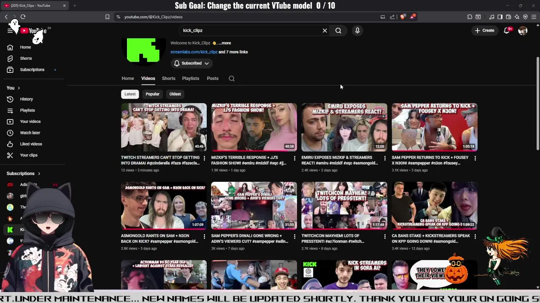Open options for MIZKIF'S TERRIBLE RESPONSE video
The height and width of the screenshot is (303, 540).
click(x=294, y=158)
